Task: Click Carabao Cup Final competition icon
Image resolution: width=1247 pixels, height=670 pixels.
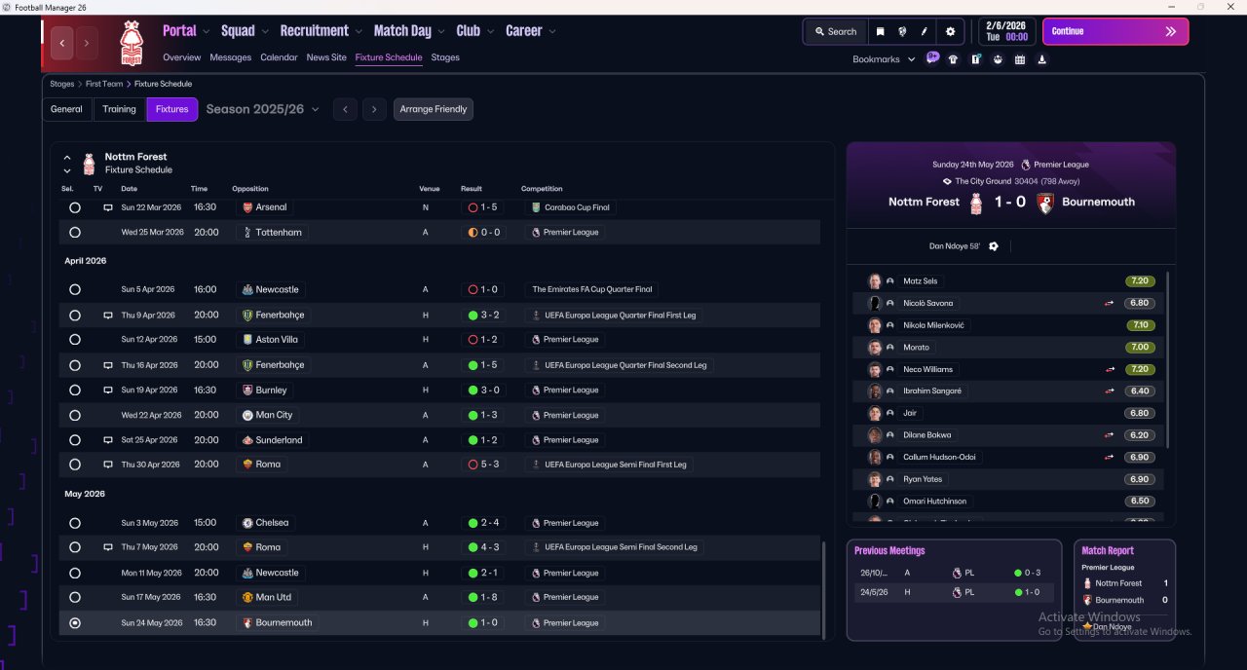Action: point(536,207)
